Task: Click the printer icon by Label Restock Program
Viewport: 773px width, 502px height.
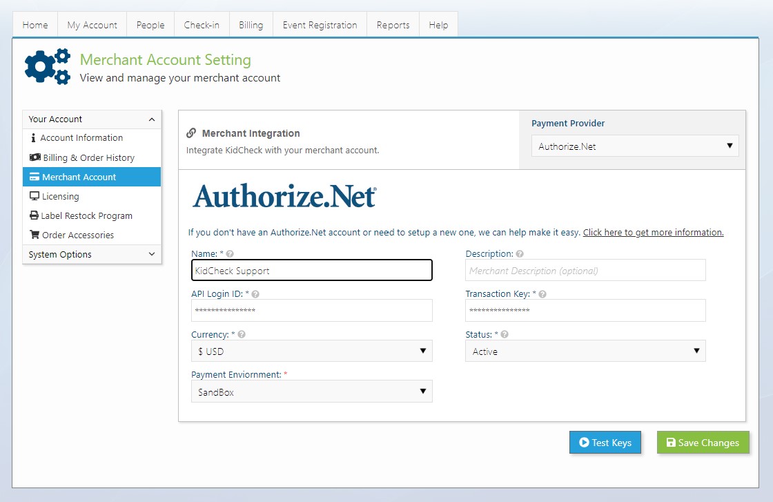Action: click(x=34, y=215)
